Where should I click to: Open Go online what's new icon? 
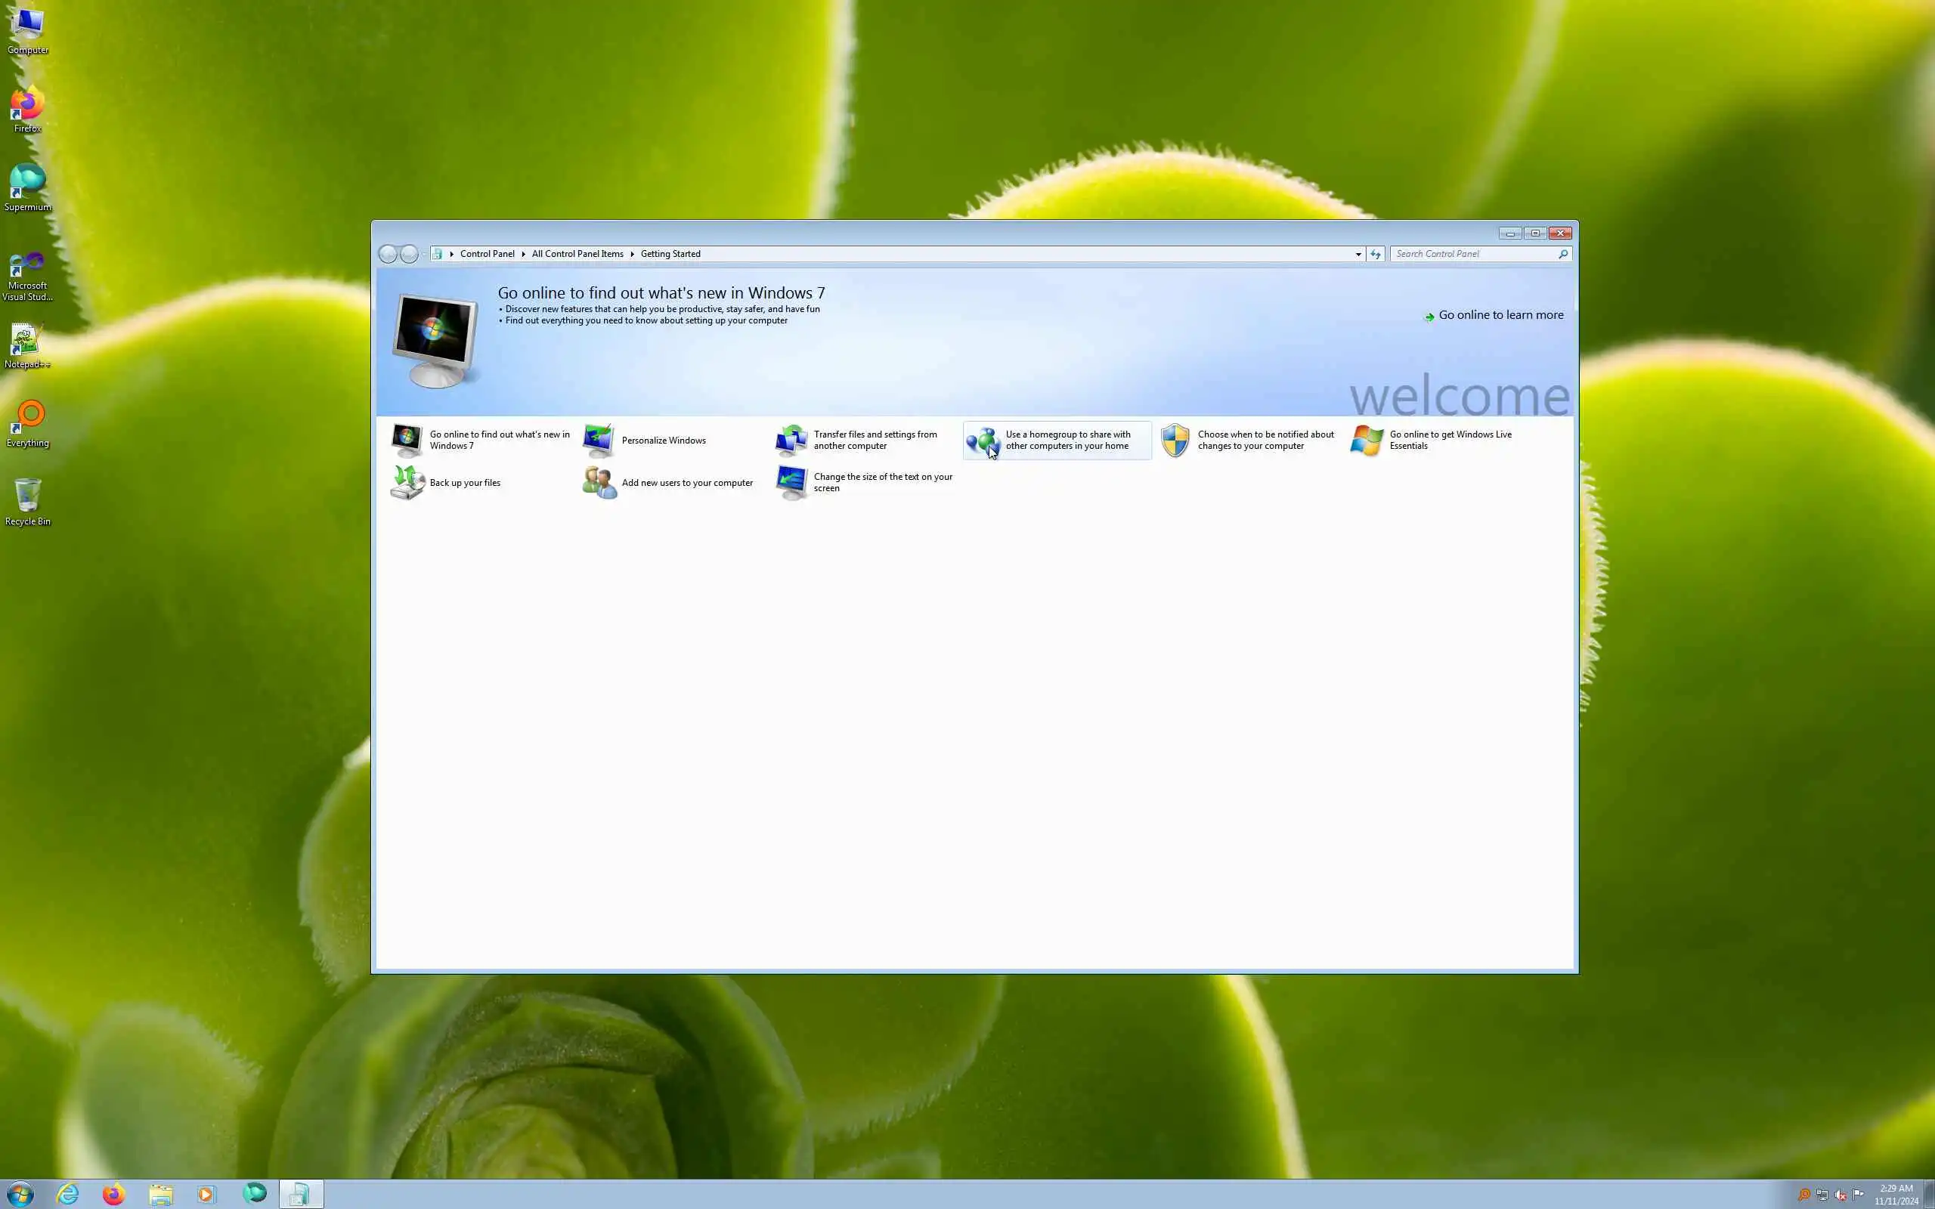click(x=407, y=440)
